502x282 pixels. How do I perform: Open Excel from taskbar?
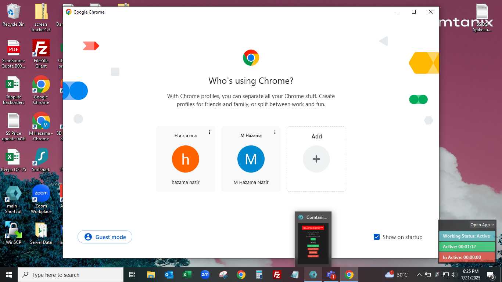187,275
